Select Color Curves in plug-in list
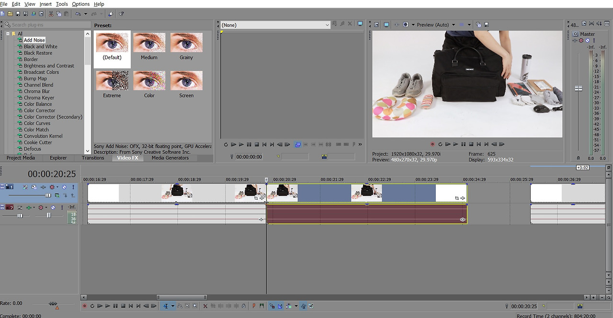 37,123
